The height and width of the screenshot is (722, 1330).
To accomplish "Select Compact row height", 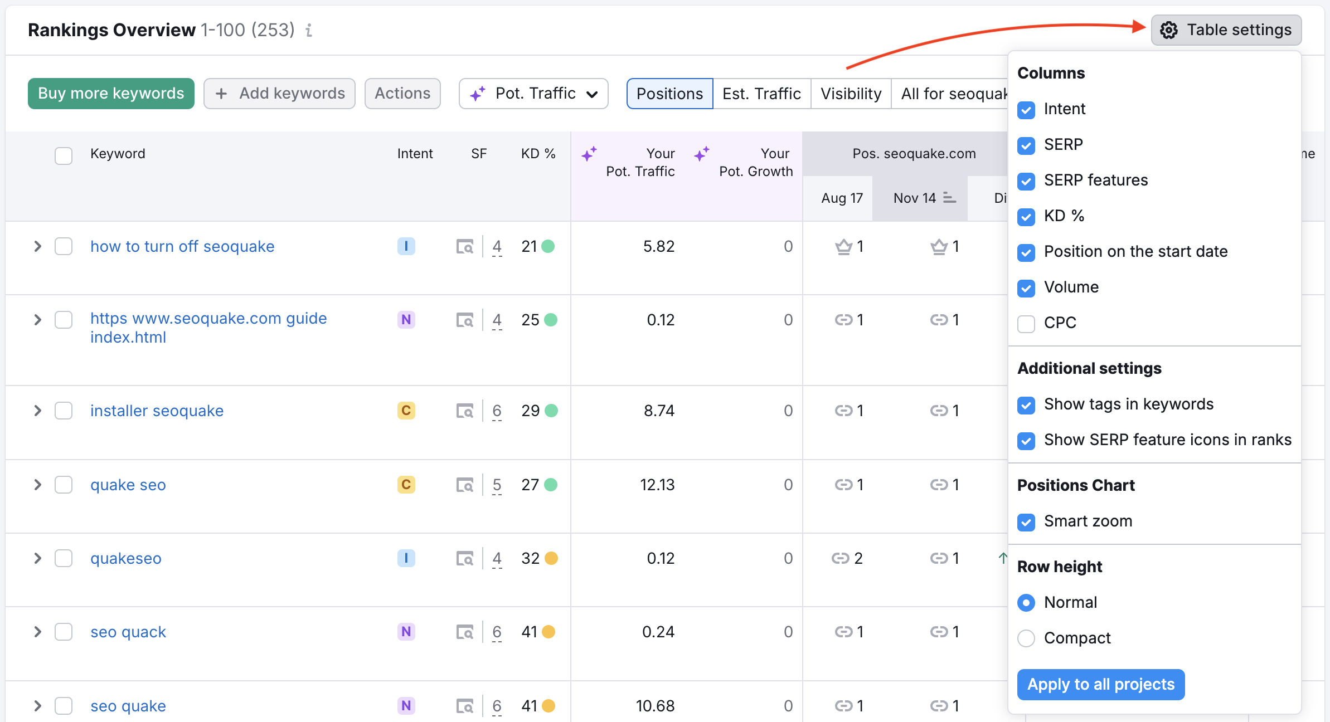I will click(1026, 638).
